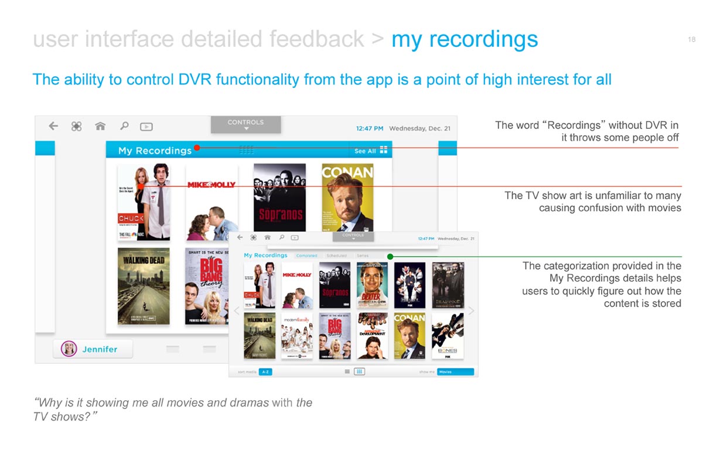Open Jennifer's profile button
This screenshot has height=464, width=717.
click(x=93, y=349)
